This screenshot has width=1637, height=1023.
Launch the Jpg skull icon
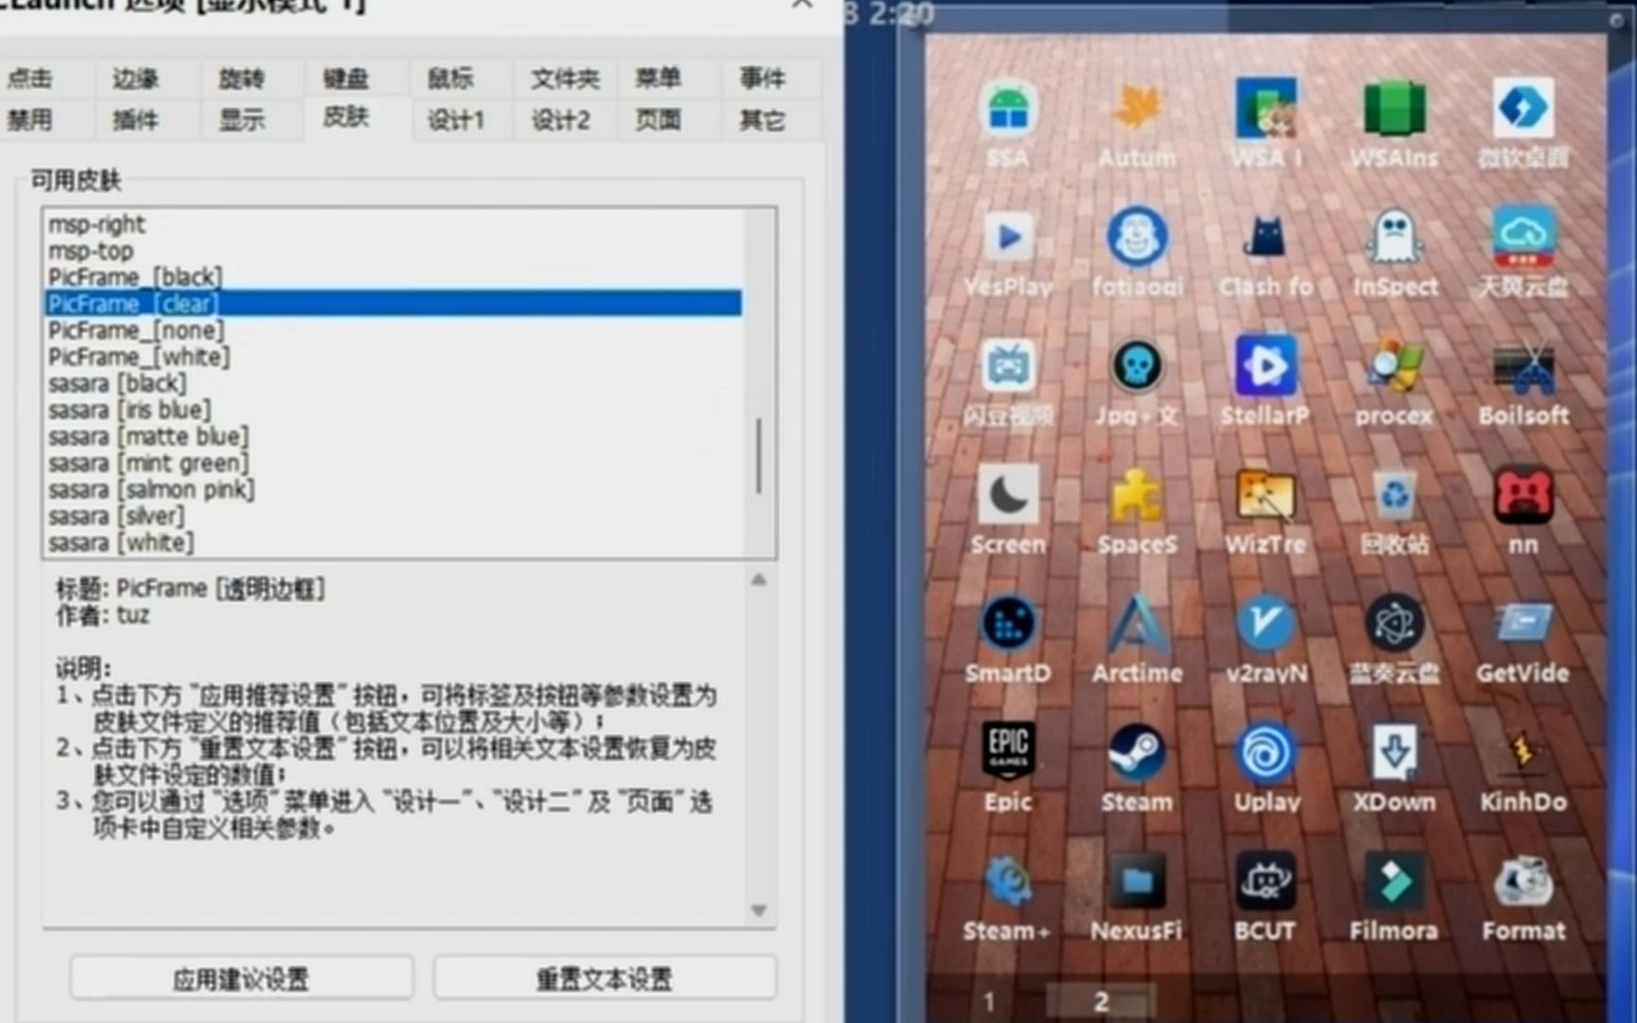point(1136,365)
